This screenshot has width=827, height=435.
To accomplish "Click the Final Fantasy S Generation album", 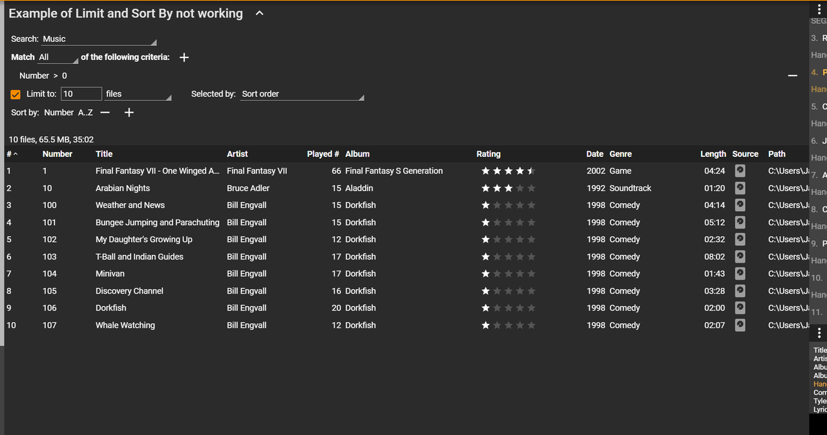I will pos(394,171).
